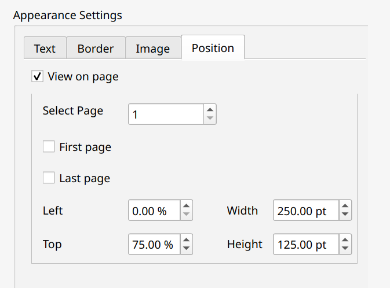Click the Width value field
The height and width of the screenshot is (288, 390).
tap(306, 211)
